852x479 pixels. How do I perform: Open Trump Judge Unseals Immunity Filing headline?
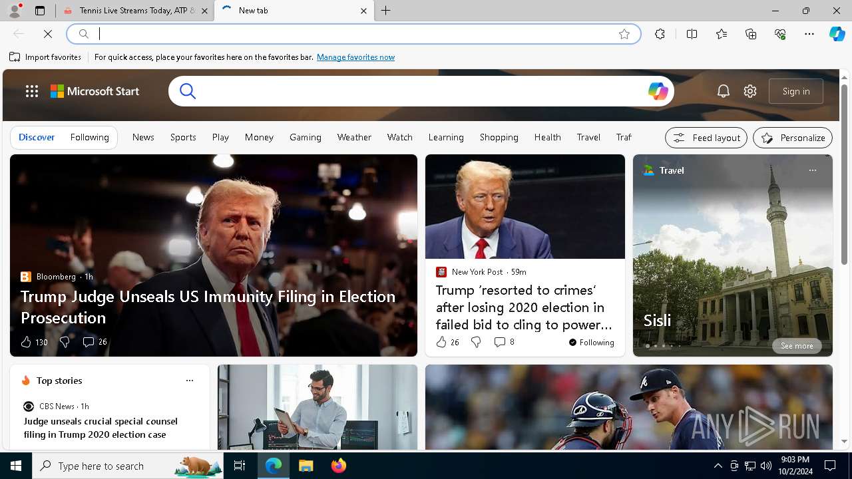[208, 307]
